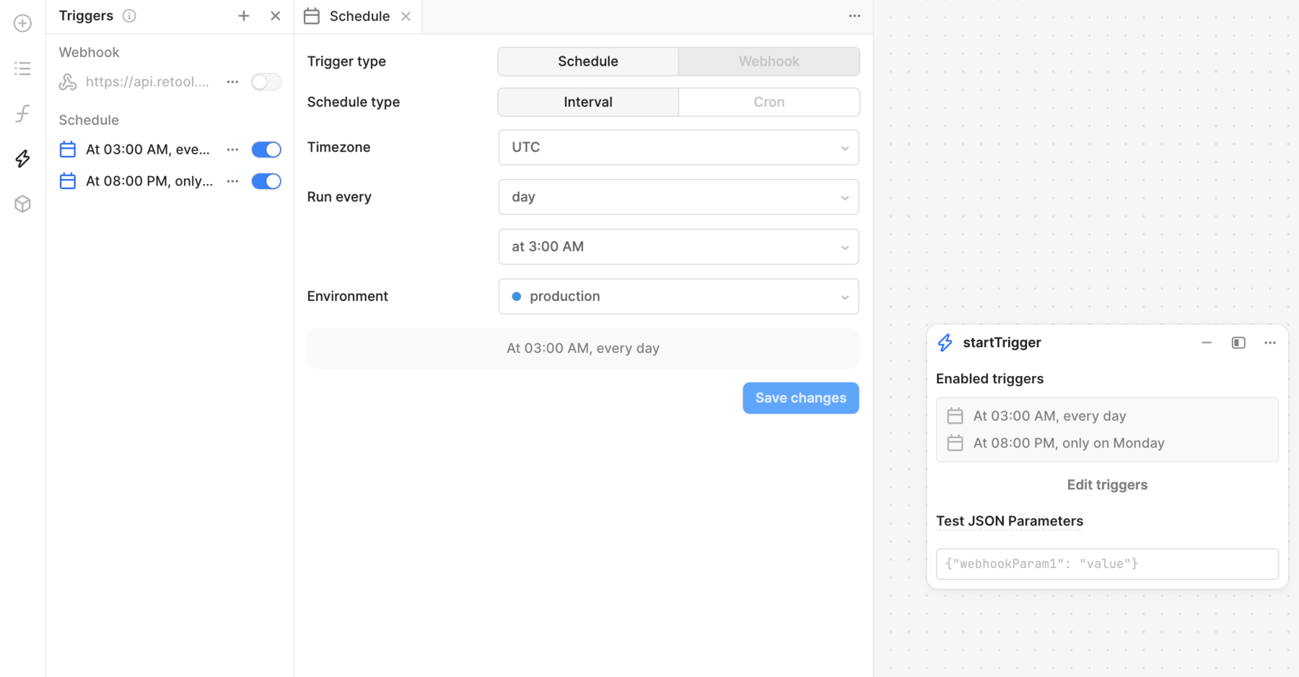The image size is (1299, 677).
Task: Disable the 03:00 AM schedule toggle
Action: point(266,149)
